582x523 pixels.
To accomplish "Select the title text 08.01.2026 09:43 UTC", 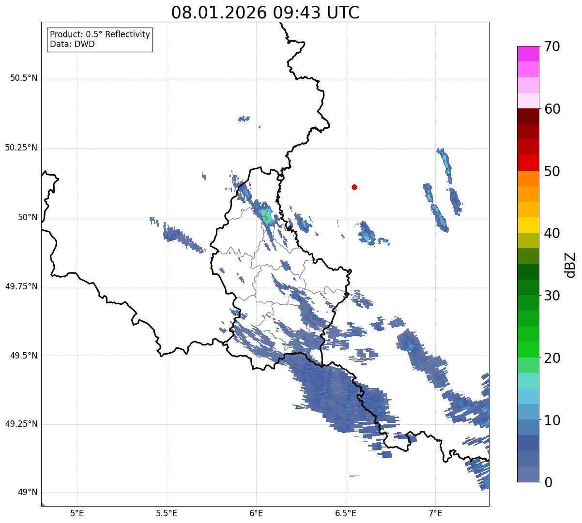I will pos(265,13).
